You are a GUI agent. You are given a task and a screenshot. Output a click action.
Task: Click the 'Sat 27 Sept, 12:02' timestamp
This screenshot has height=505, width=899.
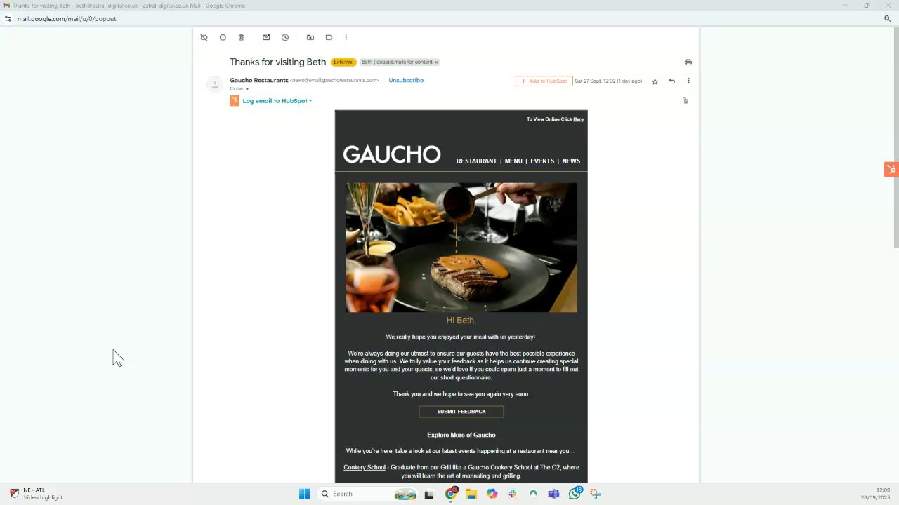point(608,81)
